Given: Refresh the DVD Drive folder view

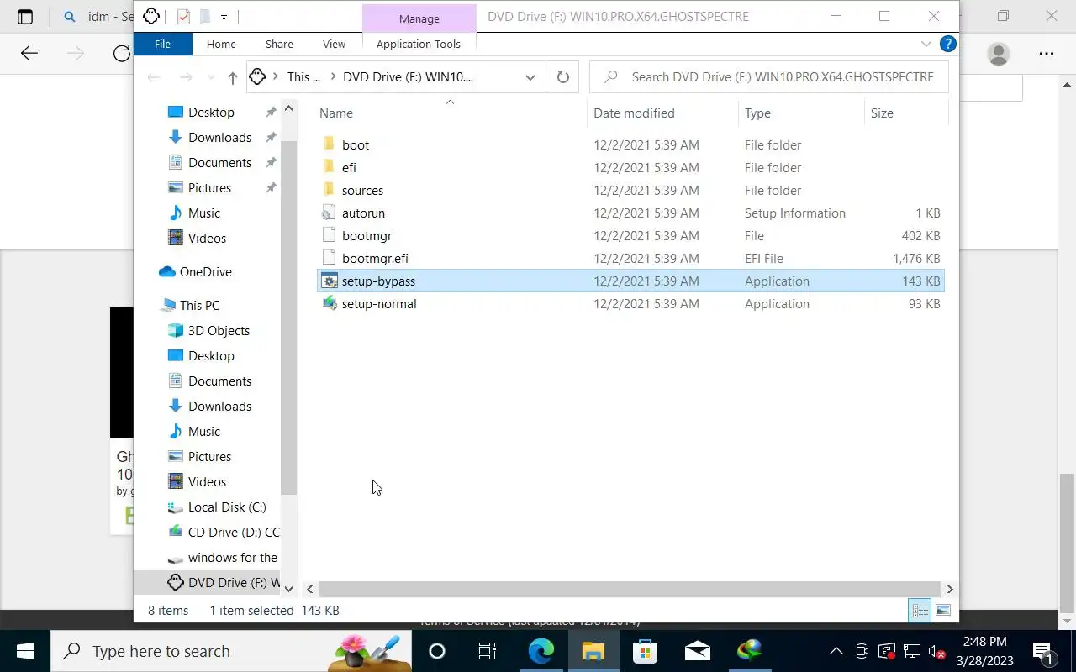Looking at the screenshot, I should click(563, 77).
